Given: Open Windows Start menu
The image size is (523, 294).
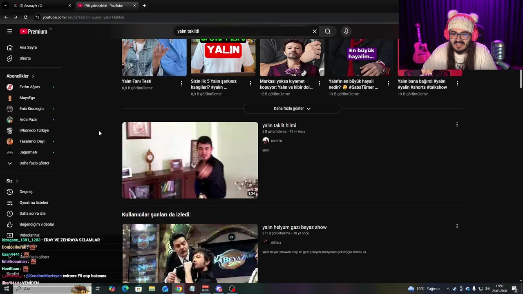Looking at the screenshot, I should click(x=6, y=289).
